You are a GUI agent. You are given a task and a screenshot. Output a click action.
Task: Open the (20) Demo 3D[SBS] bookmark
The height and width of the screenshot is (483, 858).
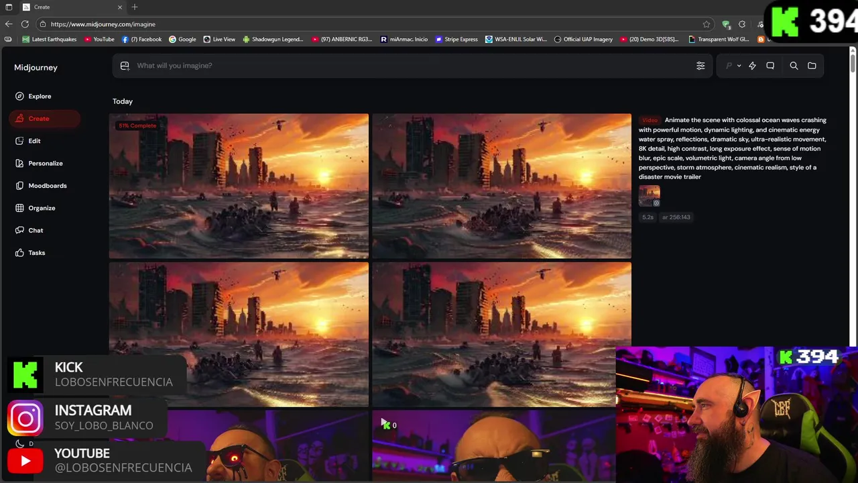650,40
